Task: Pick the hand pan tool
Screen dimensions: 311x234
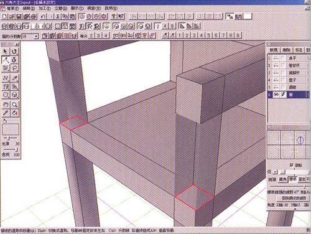Action: click(6, 105)
